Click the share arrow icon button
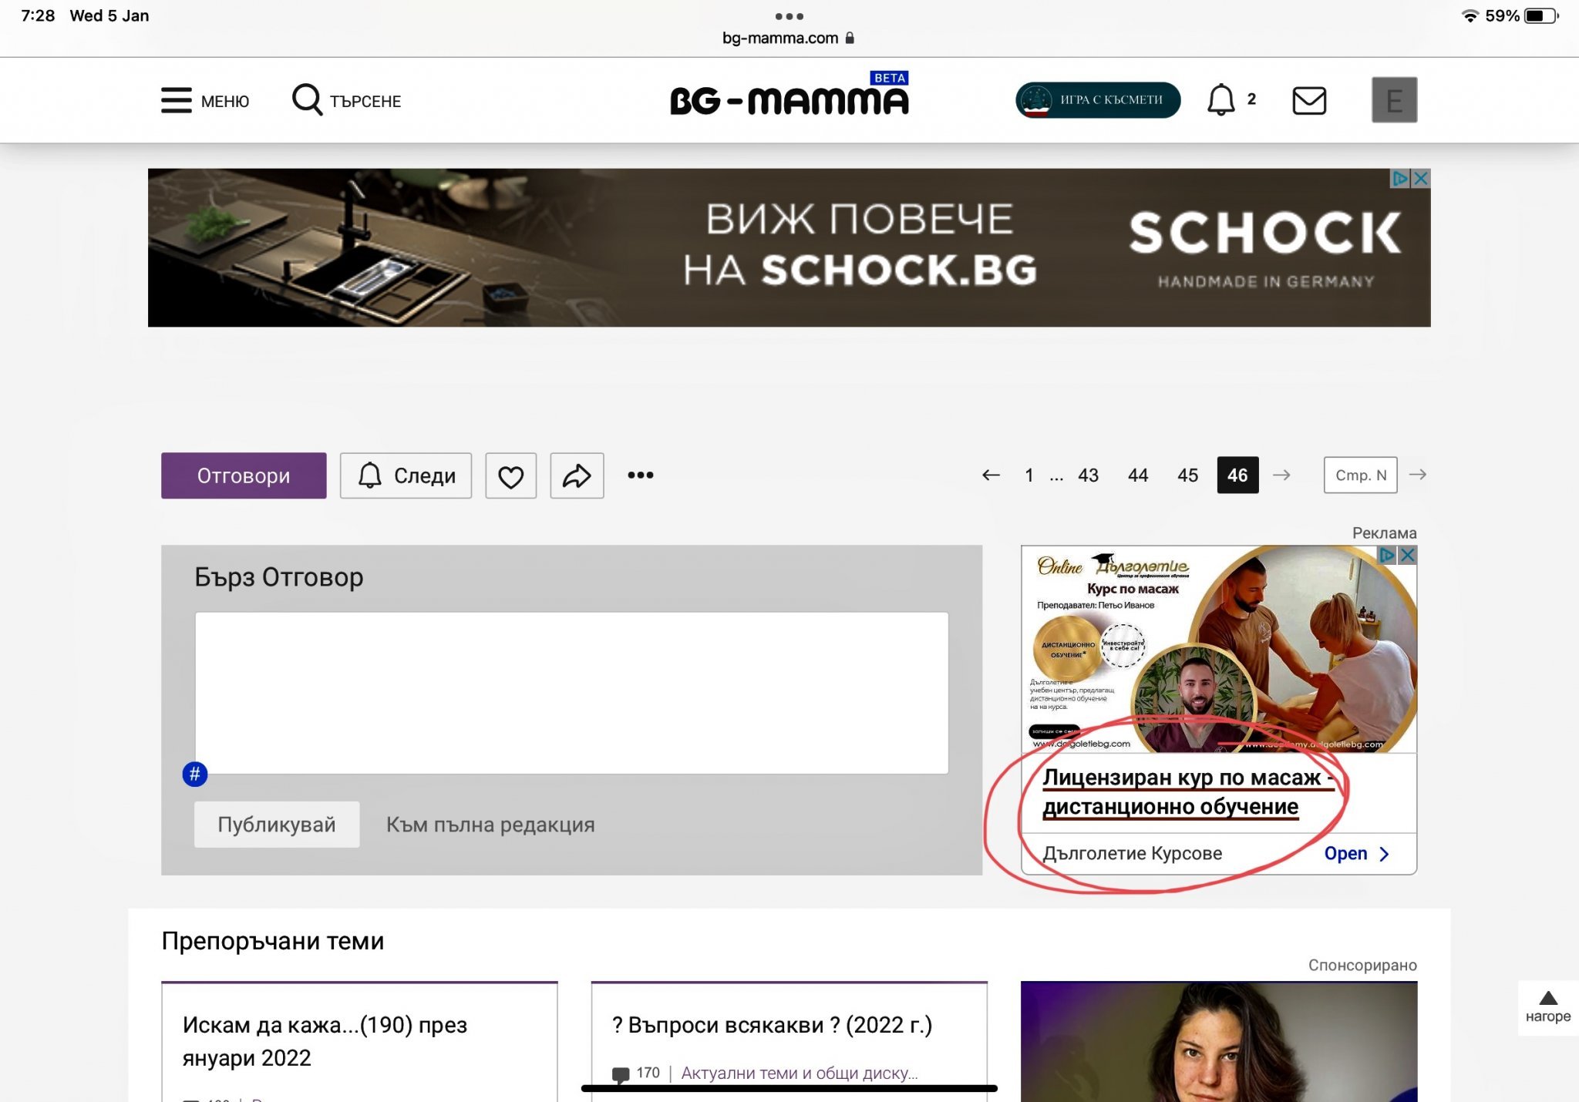This screenshot has height=1102, width=1579. point(576,476)
